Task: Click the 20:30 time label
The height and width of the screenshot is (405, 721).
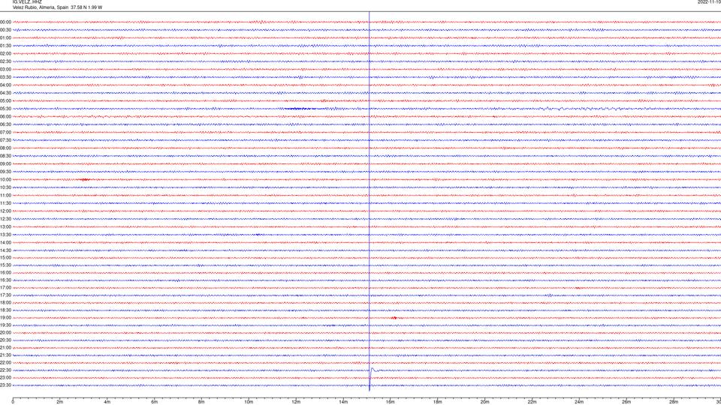Action: 5,340
